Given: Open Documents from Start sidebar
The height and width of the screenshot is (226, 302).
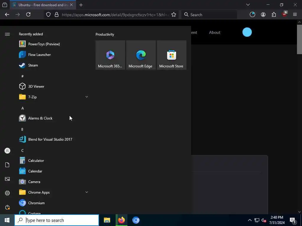Looking at the screenshot, I should [7, 165].
